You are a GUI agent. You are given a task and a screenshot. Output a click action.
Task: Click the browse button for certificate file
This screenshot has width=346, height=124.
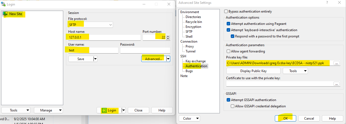[x=336, y=84]
